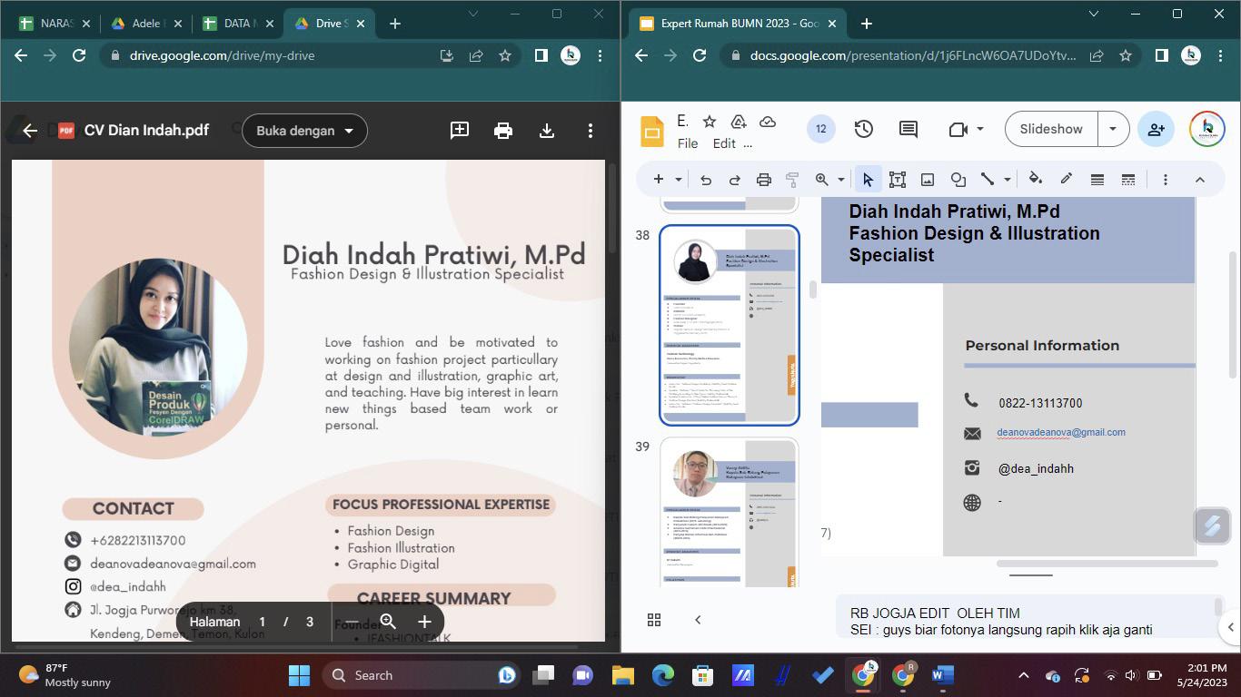Open version history in Google Slides

863,129
